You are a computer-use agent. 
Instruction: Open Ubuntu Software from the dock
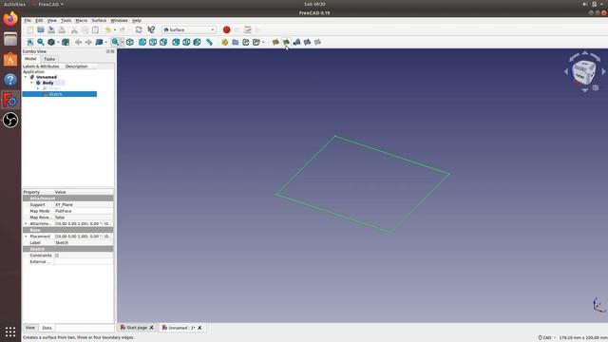[x=10, y=59]
